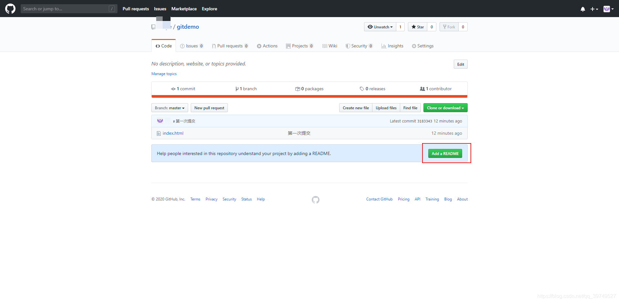View the 1 branch list
The image size is (619, 302).
[246, 89]
